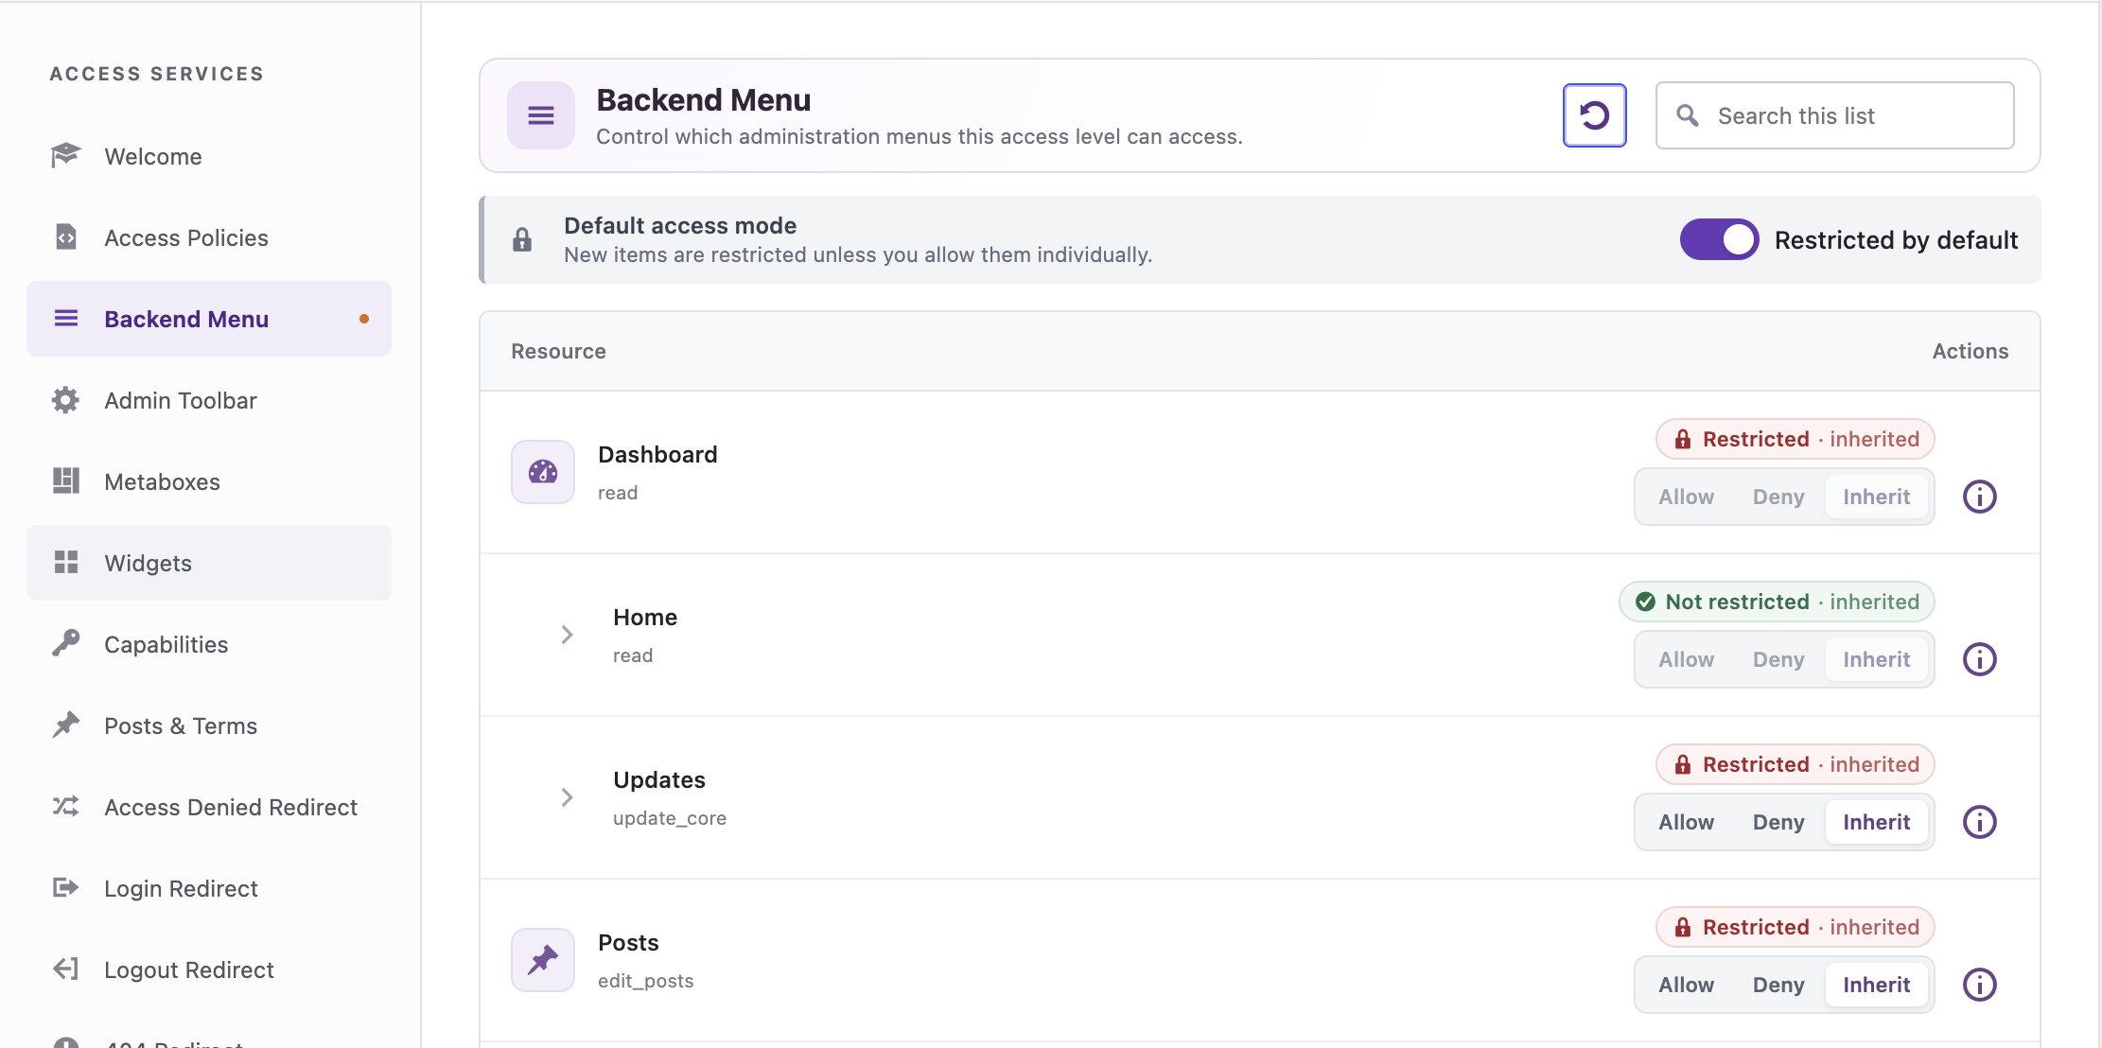Viewport: 2102px width, 1048px height.
Task: Click the Metaboxes layout icon
Action: [65, 480]
